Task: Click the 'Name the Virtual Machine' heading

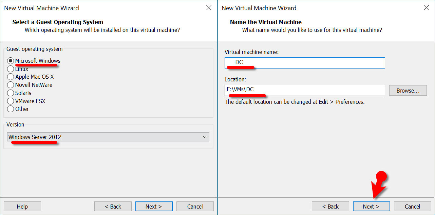Action: [x=266, y=22]
